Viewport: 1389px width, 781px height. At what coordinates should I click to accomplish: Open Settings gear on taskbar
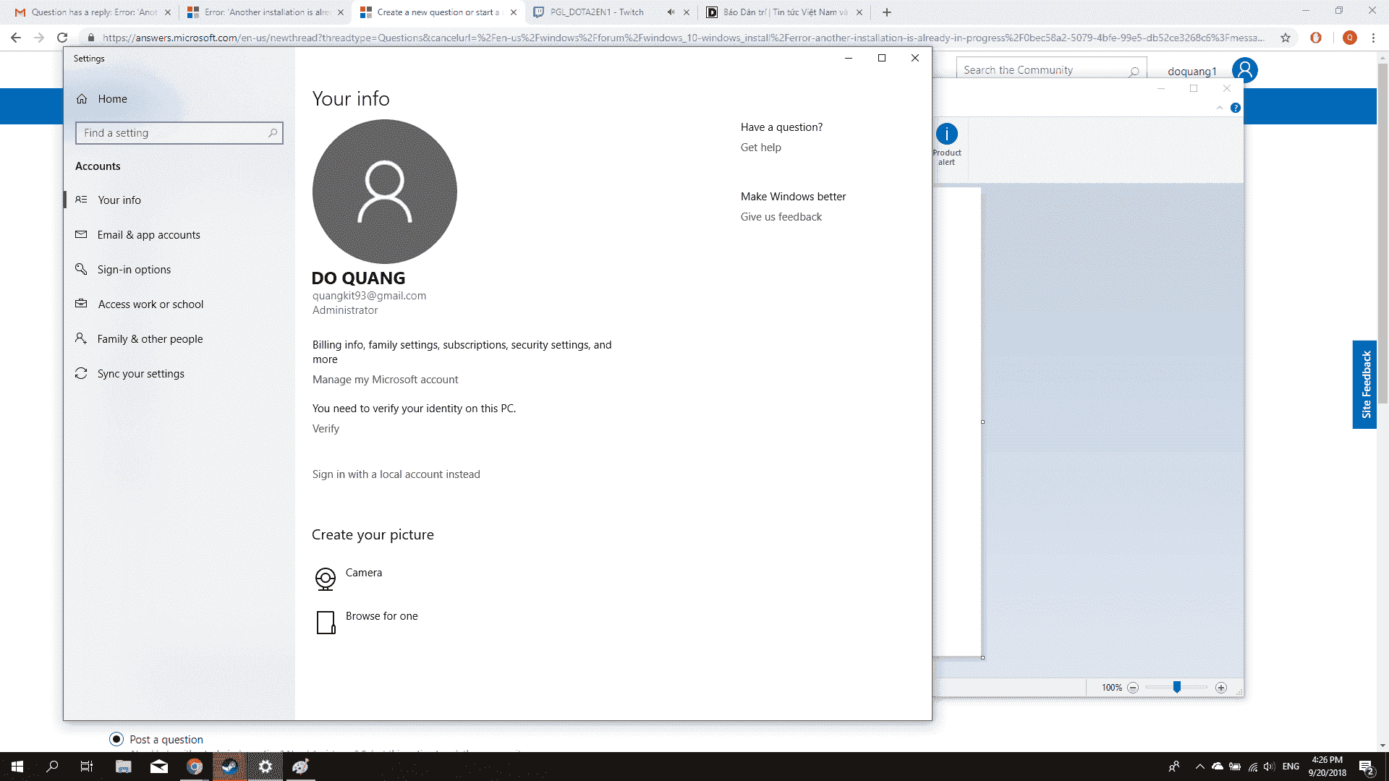click(266, 767)
